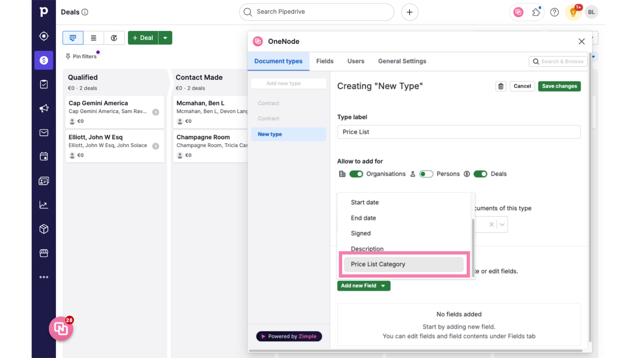Click Cancel button
This screenshot has width=637, height=358.
pos(522,86)
